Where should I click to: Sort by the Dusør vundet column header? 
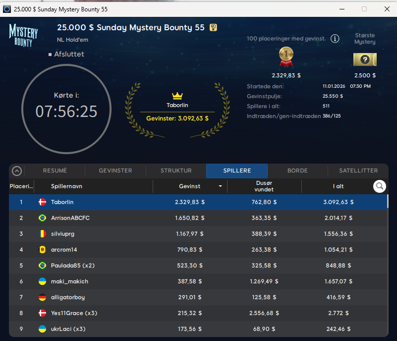(264, 186)
